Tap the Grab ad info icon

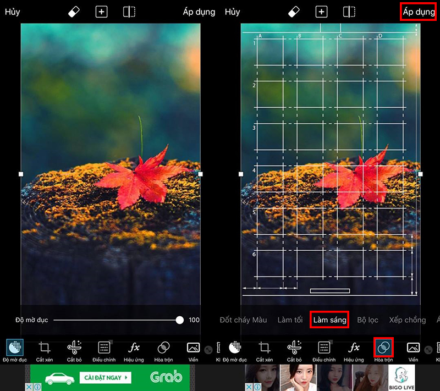click(37, 387)
